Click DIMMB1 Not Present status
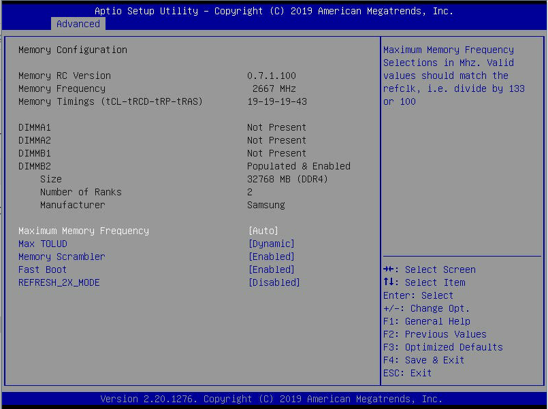Image resolution: width=548 pixels, height=409 pixels. pyautogui.click(x=277, y=153)
